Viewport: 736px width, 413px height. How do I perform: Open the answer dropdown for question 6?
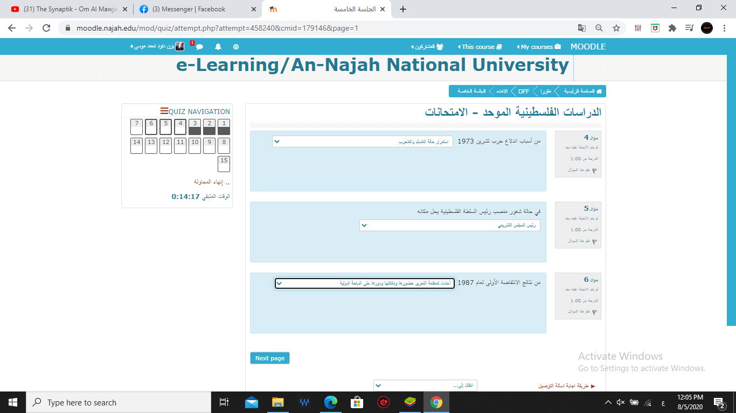click(x=365, y=283)
